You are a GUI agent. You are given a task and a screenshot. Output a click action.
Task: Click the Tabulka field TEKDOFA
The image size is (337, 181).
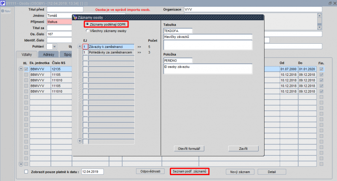[x=178, y=31]
